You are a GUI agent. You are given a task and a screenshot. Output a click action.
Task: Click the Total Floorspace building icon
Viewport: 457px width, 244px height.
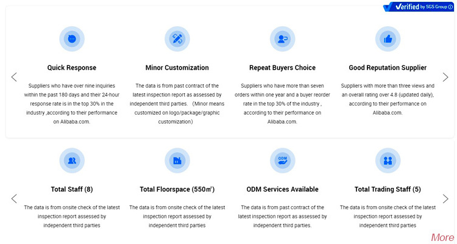[177, 160]
